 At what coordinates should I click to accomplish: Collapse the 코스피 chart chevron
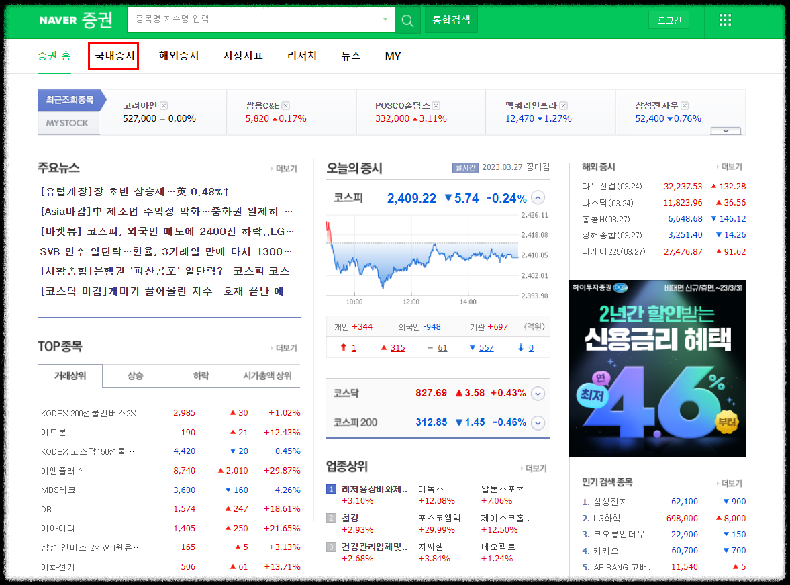(538, 197)
